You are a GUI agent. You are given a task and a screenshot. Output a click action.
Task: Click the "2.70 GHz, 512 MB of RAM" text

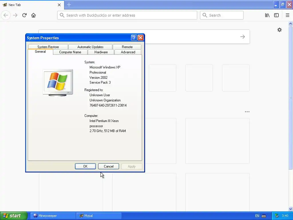(108, 131)
